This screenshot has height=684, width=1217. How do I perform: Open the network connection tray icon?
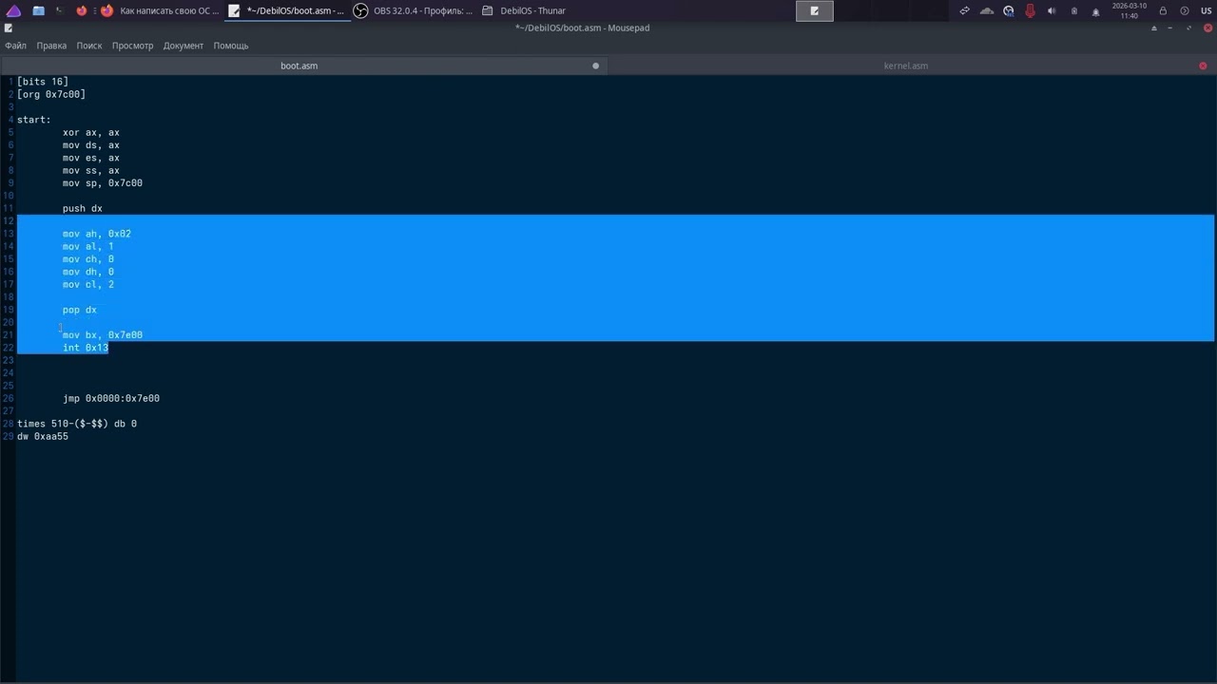tap(964, 10)
